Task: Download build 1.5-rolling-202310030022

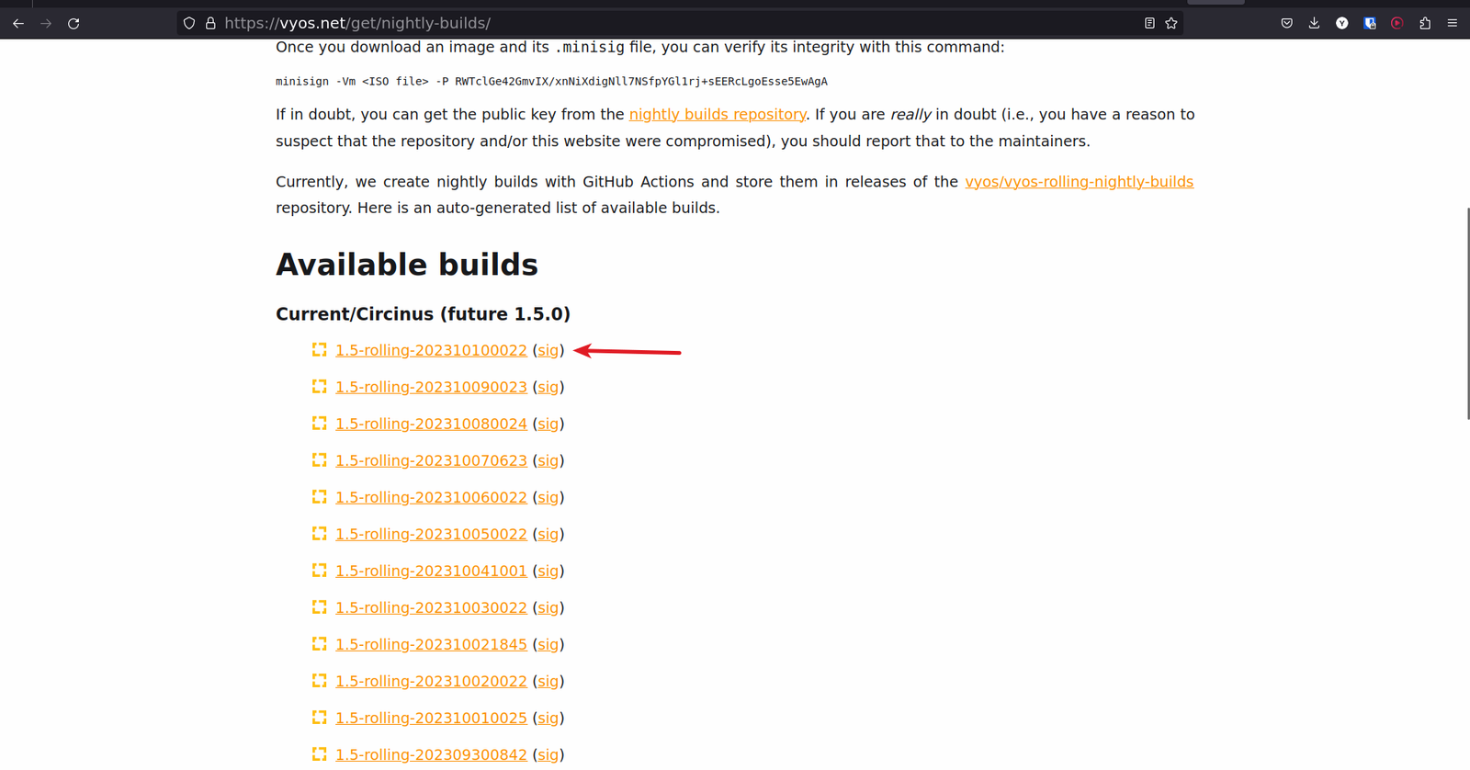Action: (x=431, y=607)
